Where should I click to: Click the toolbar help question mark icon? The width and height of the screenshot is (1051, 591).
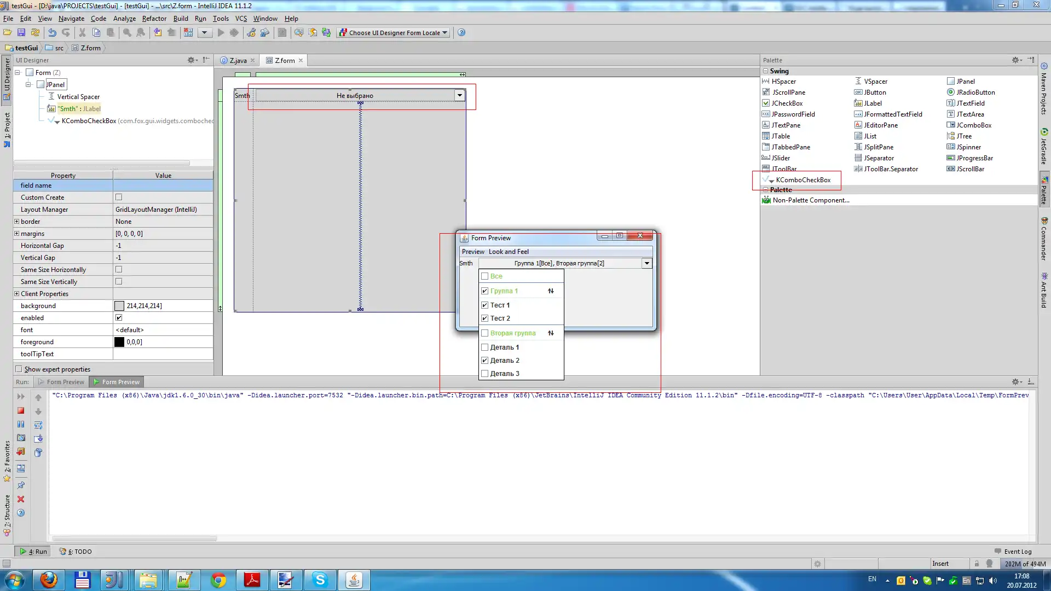461,33
